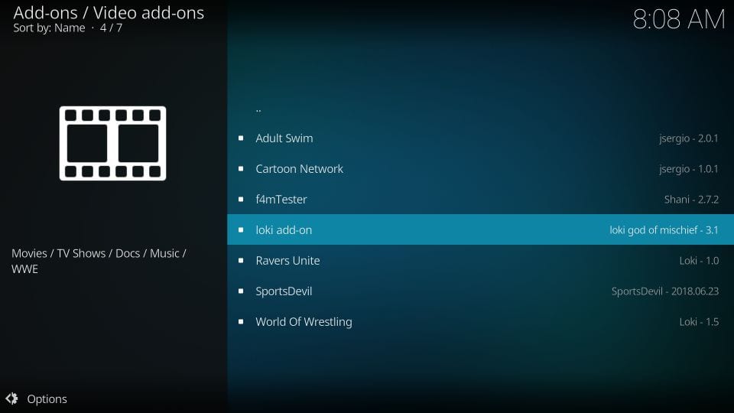
Task: Click the 'jsergio - 1.0.1' version text
Action: tap(689, 169)
